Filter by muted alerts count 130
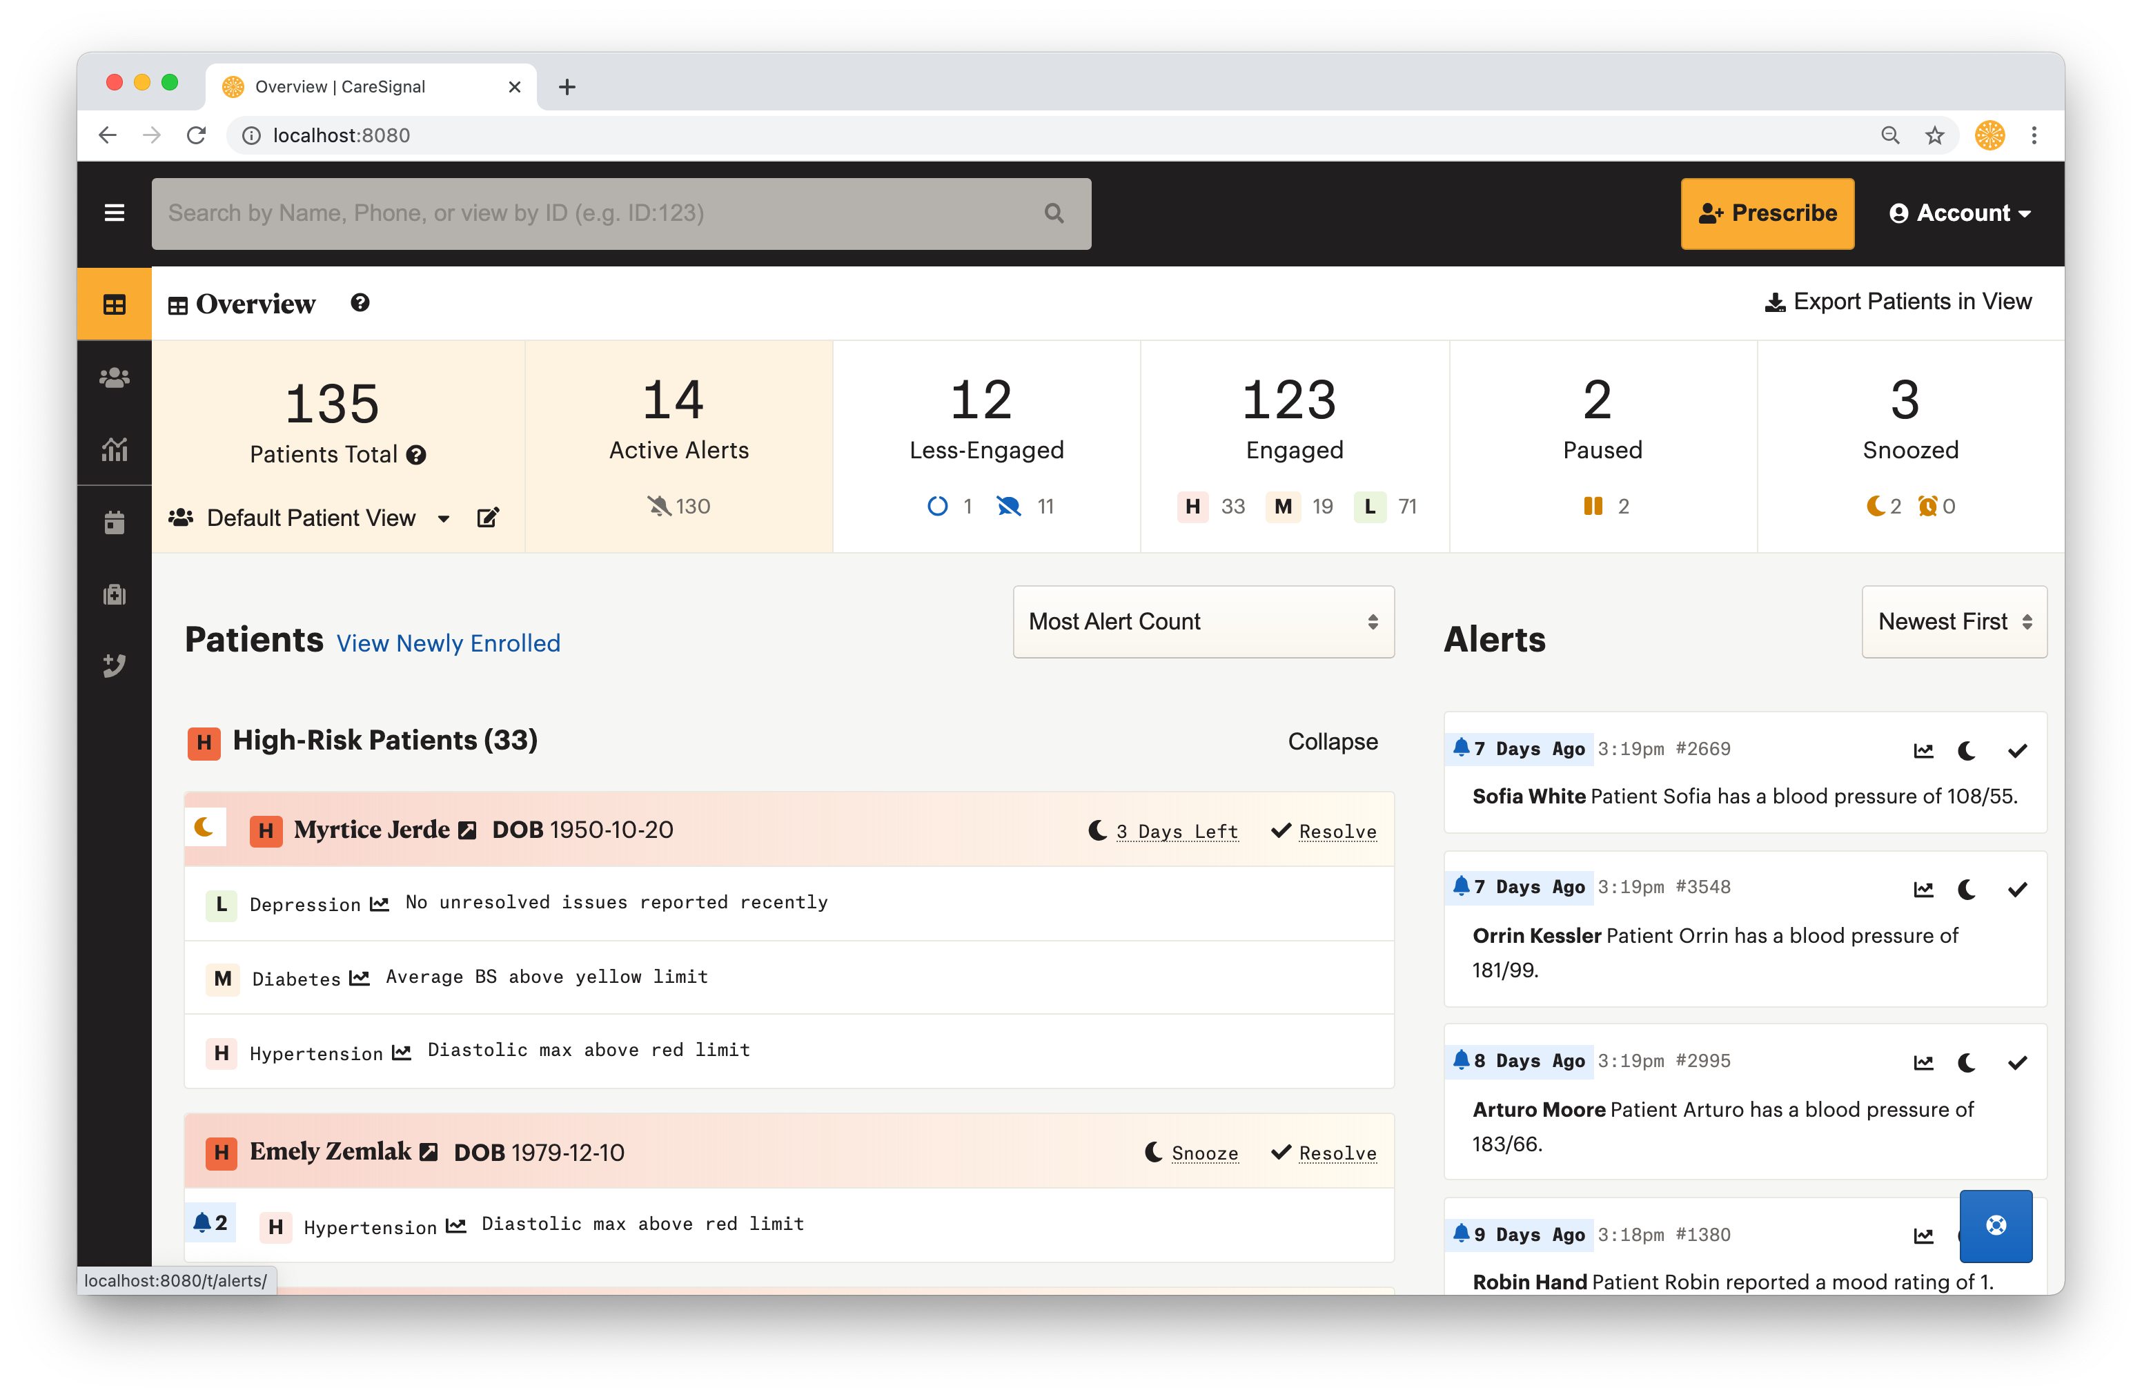This screenshot has height=1397, width=2142. 678,506
